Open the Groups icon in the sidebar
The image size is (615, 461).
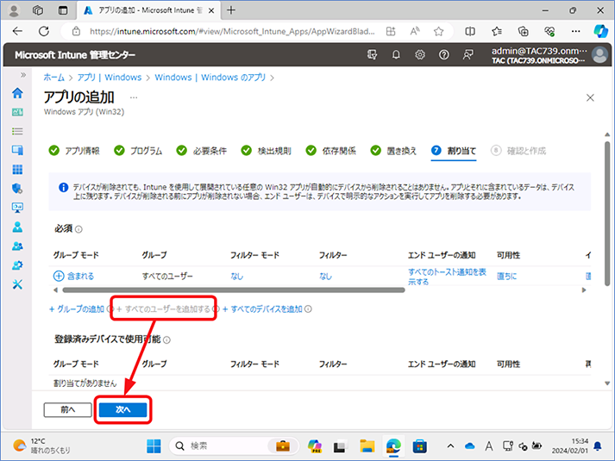click(17, 246)
